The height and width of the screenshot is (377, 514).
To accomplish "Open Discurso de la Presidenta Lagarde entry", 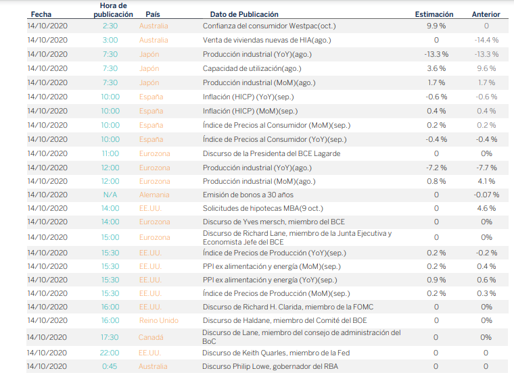I will pos(271,153).
